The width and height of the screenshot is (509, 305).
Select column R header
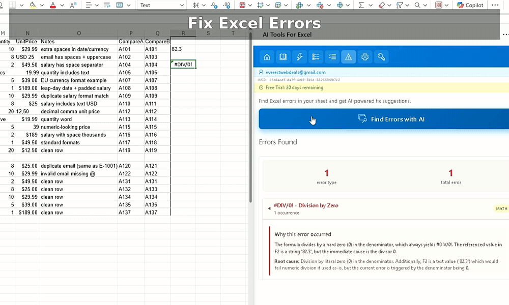point(183,34)
